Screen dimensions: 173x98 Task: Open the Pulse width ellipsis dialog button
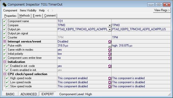tap(110, 46)
